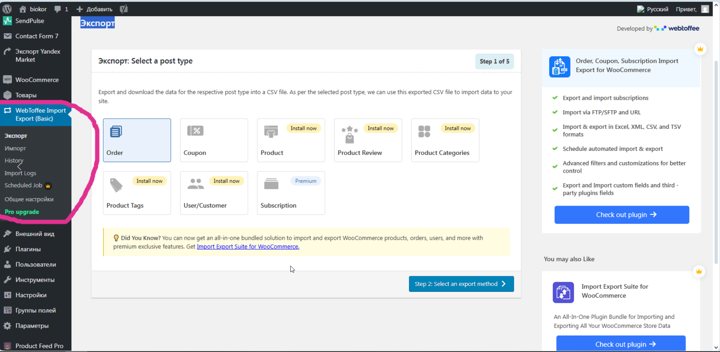Click the Внешний вид brush icon

tap(8, 233)
